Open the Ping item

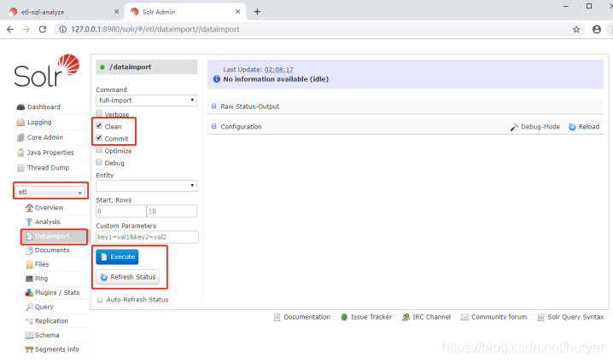[41, 279]
